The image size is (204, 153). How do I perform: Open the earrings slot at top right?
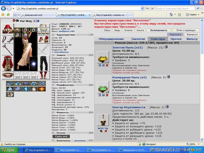click(44, 26)
